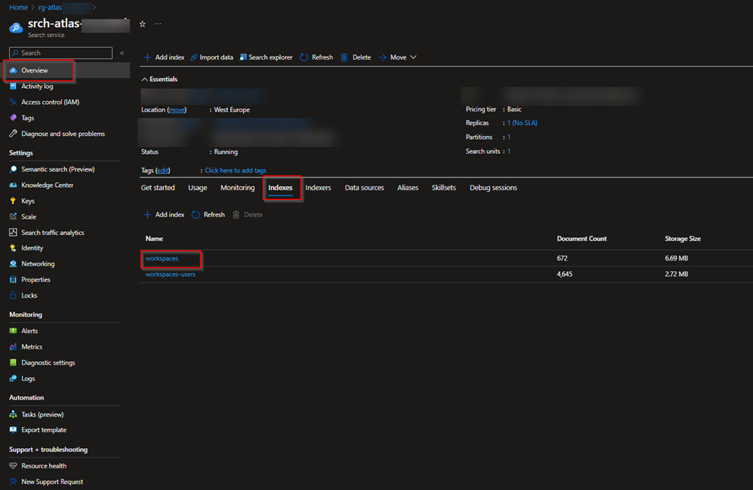Collapse the left sidebar with double chevron

(x=121, y=53)
